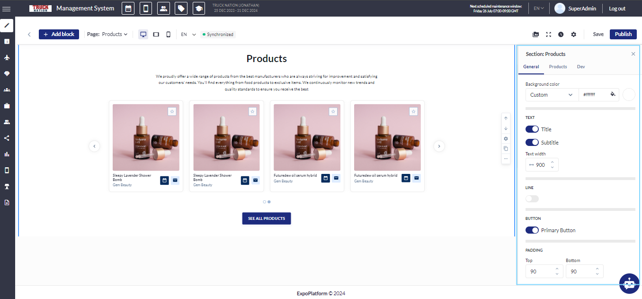Open the Page: Products dropdown

(107, 34)
